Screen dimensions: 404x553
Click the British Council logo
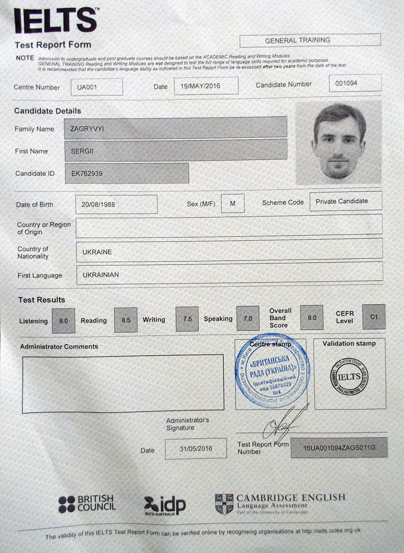point(87,504)
